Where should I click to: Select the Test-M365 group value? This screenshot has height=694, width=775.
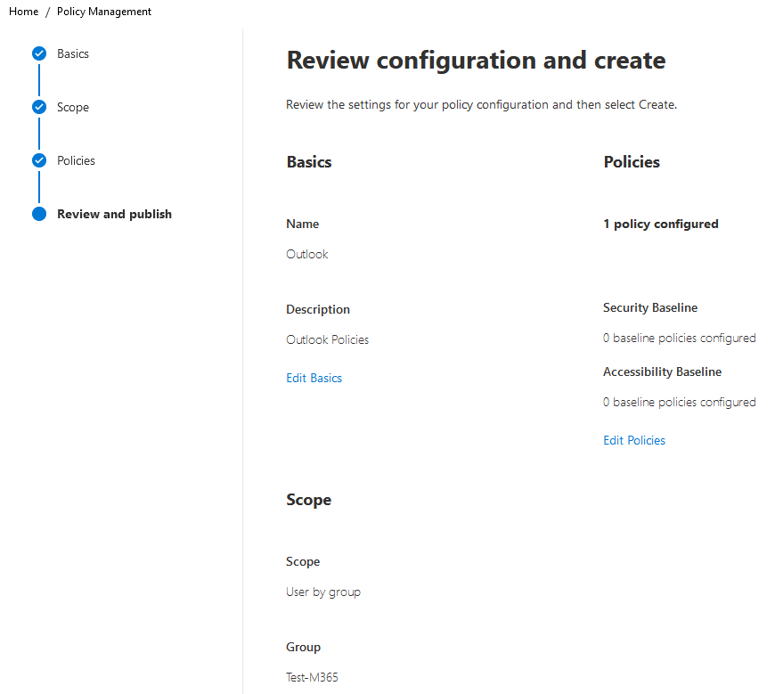pos(312,677)
